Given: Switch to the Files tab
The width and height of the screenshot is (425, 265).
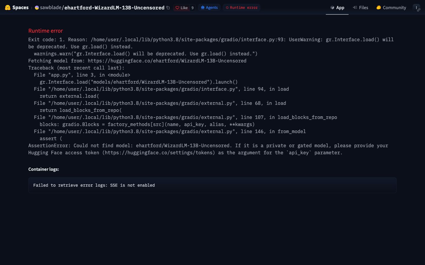Looking at the screenshot, I should click(x=360, y=8).
